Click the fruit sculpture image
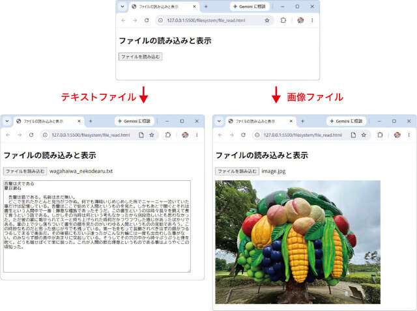The height and width of the screenshot is (311, 417). [298, 242]
